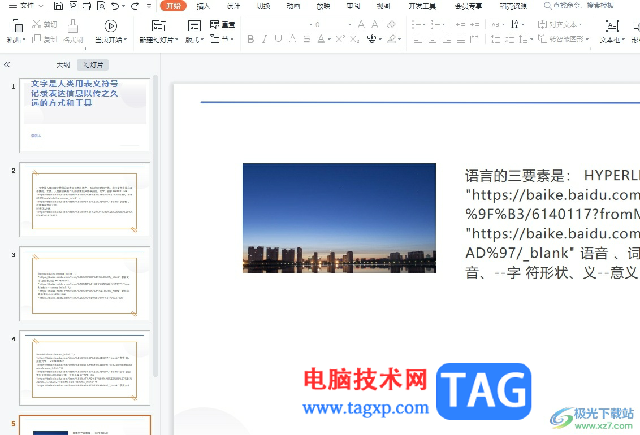Toggle Underline formatting

tap(278, 39)
